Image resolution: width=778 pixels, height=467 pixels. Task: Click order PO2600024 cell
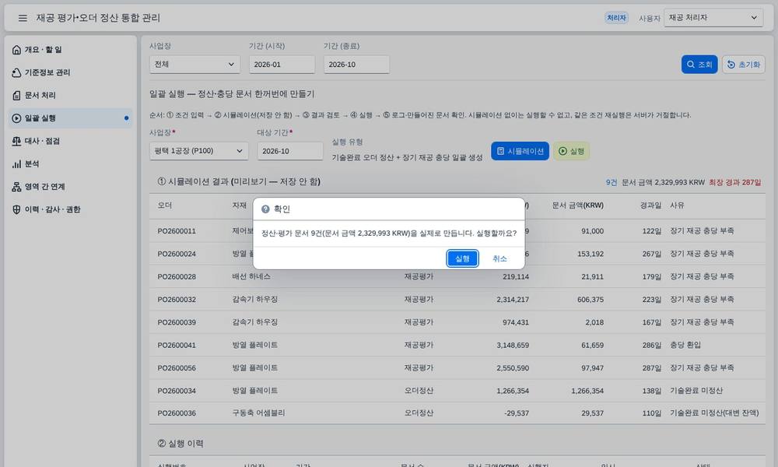click(x=177, y=254)
